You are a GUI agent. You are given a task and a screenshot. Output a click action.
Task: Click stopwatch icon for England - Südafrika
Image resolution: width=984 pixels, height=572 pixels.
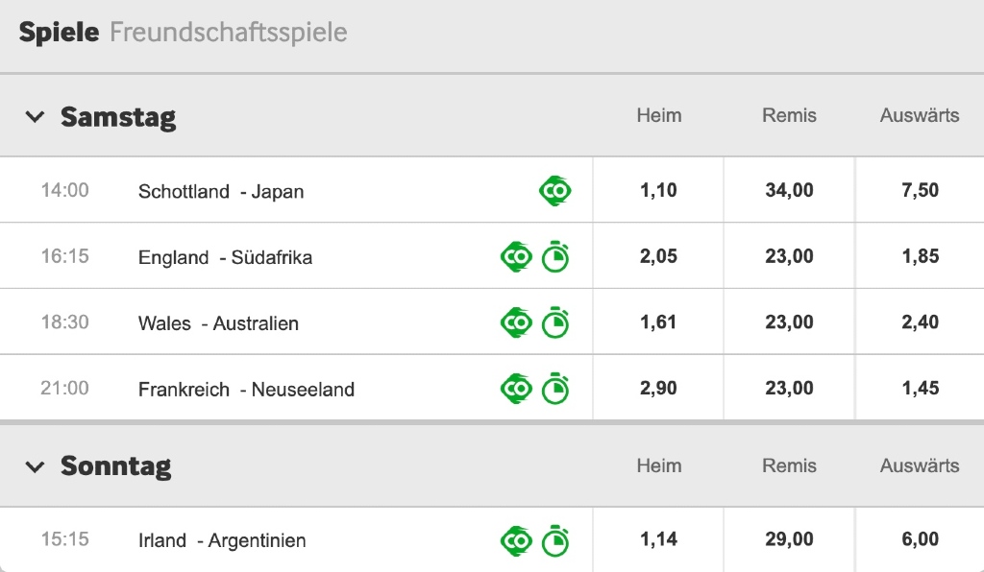tap(555, 257)
